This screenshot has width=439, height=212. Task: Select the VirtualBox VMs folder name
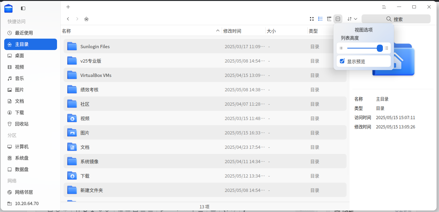point(96,75)
